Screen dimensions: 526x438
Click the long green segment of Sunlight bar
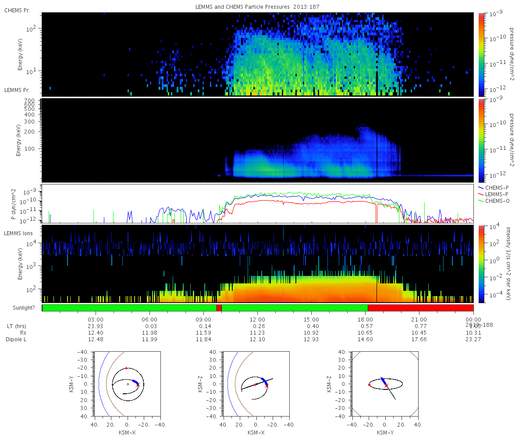[129, 308]
